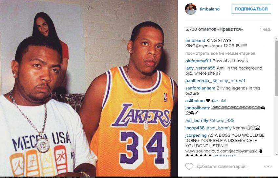Open the lady_verona55 profile link
This screenshot has height=178, width=278.
click(x=200, y=68)
